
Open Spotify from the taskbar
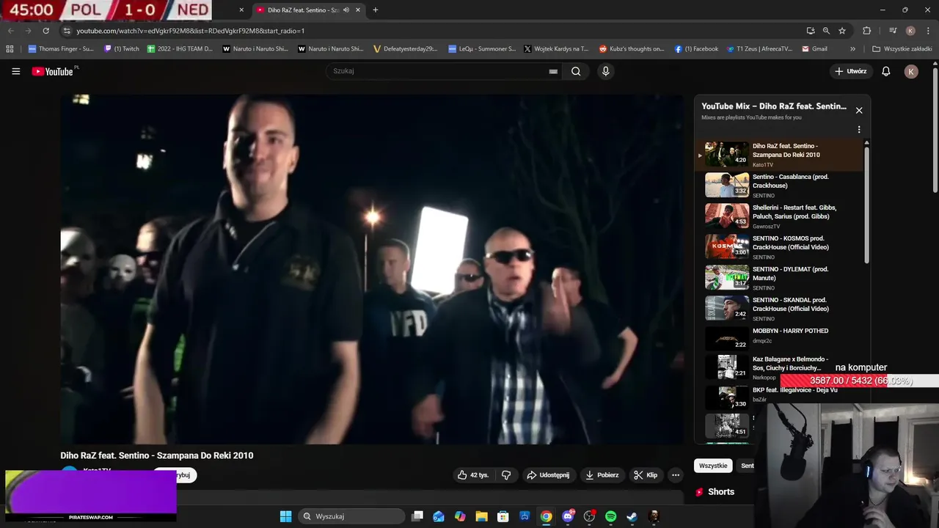click(x=610, y=516)
